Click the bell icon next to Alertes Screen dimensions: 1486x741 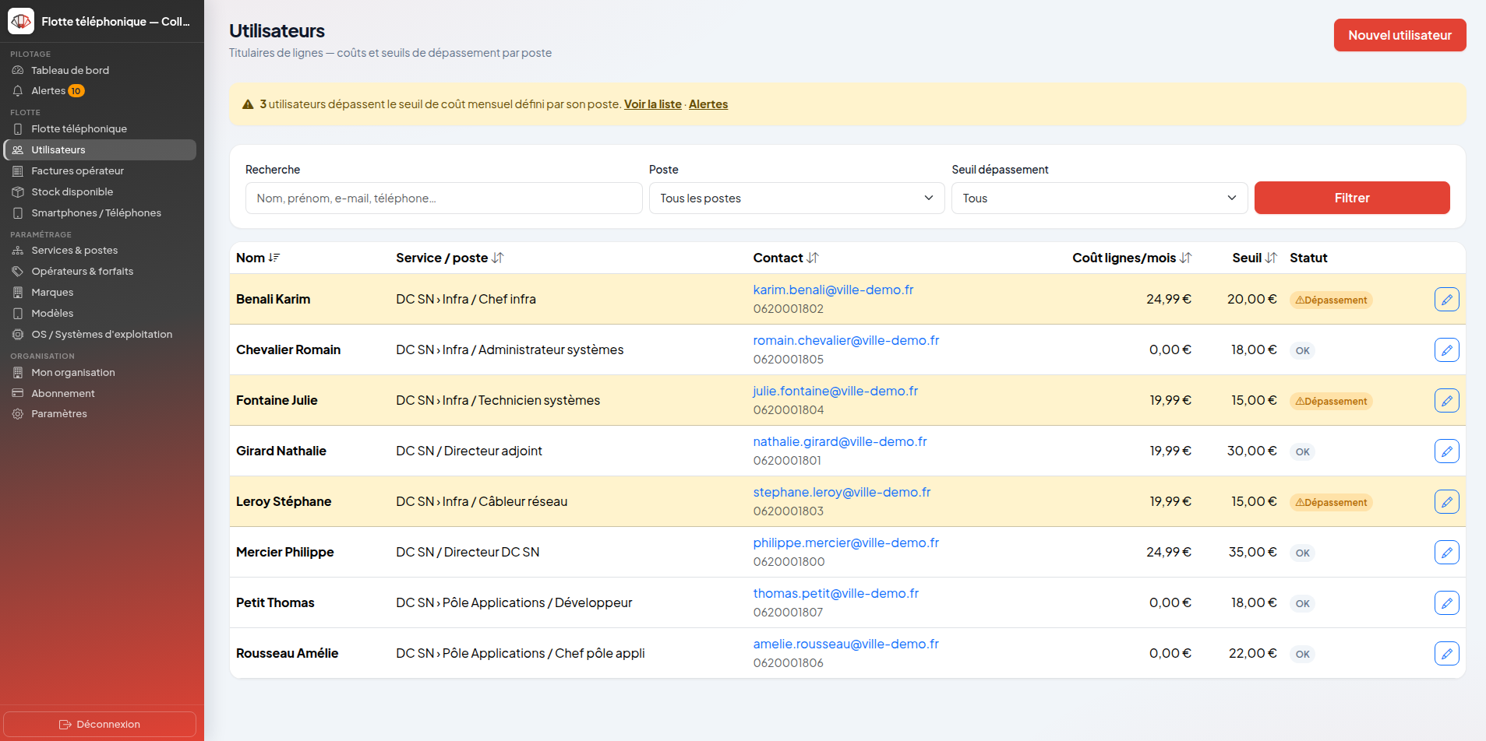[x=18, y=91]
